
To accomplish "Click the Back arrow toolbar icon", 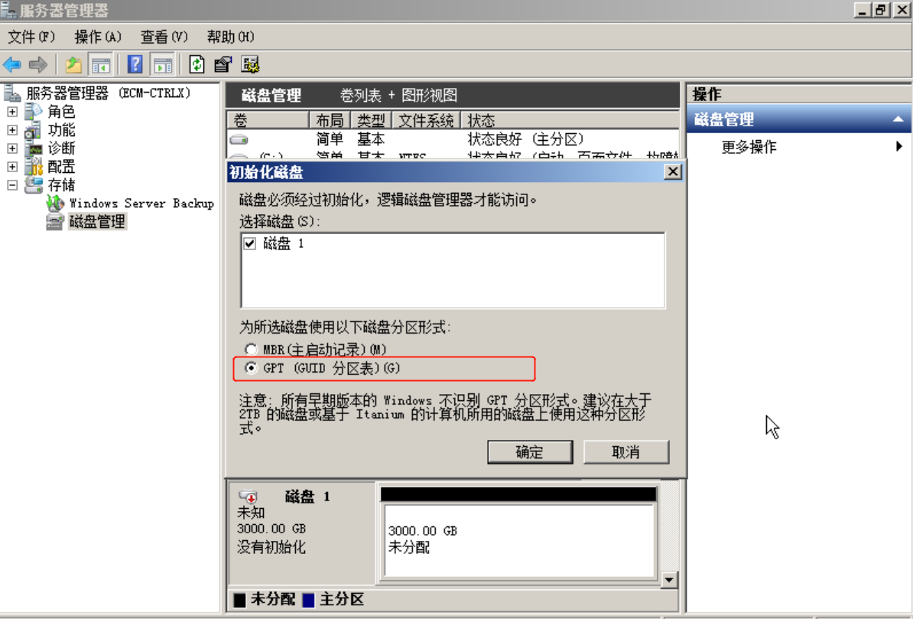I will click(12, 64).
